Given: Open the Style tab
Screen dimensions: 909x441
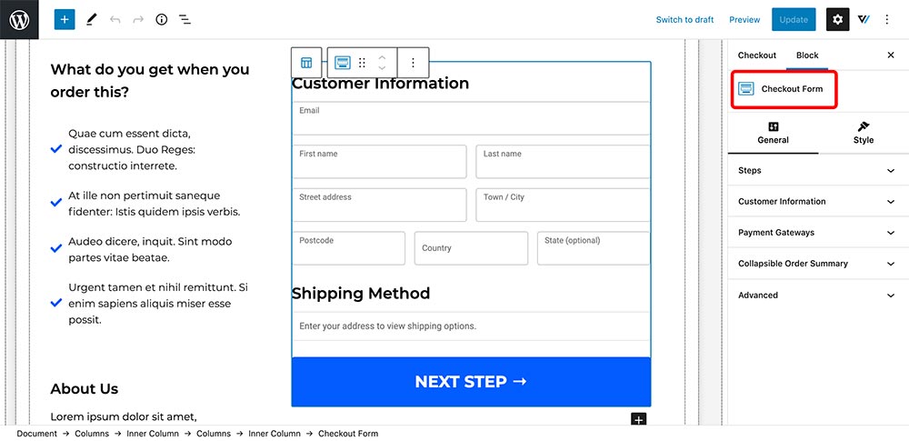Looking at the screenshot, I should 864,133.
